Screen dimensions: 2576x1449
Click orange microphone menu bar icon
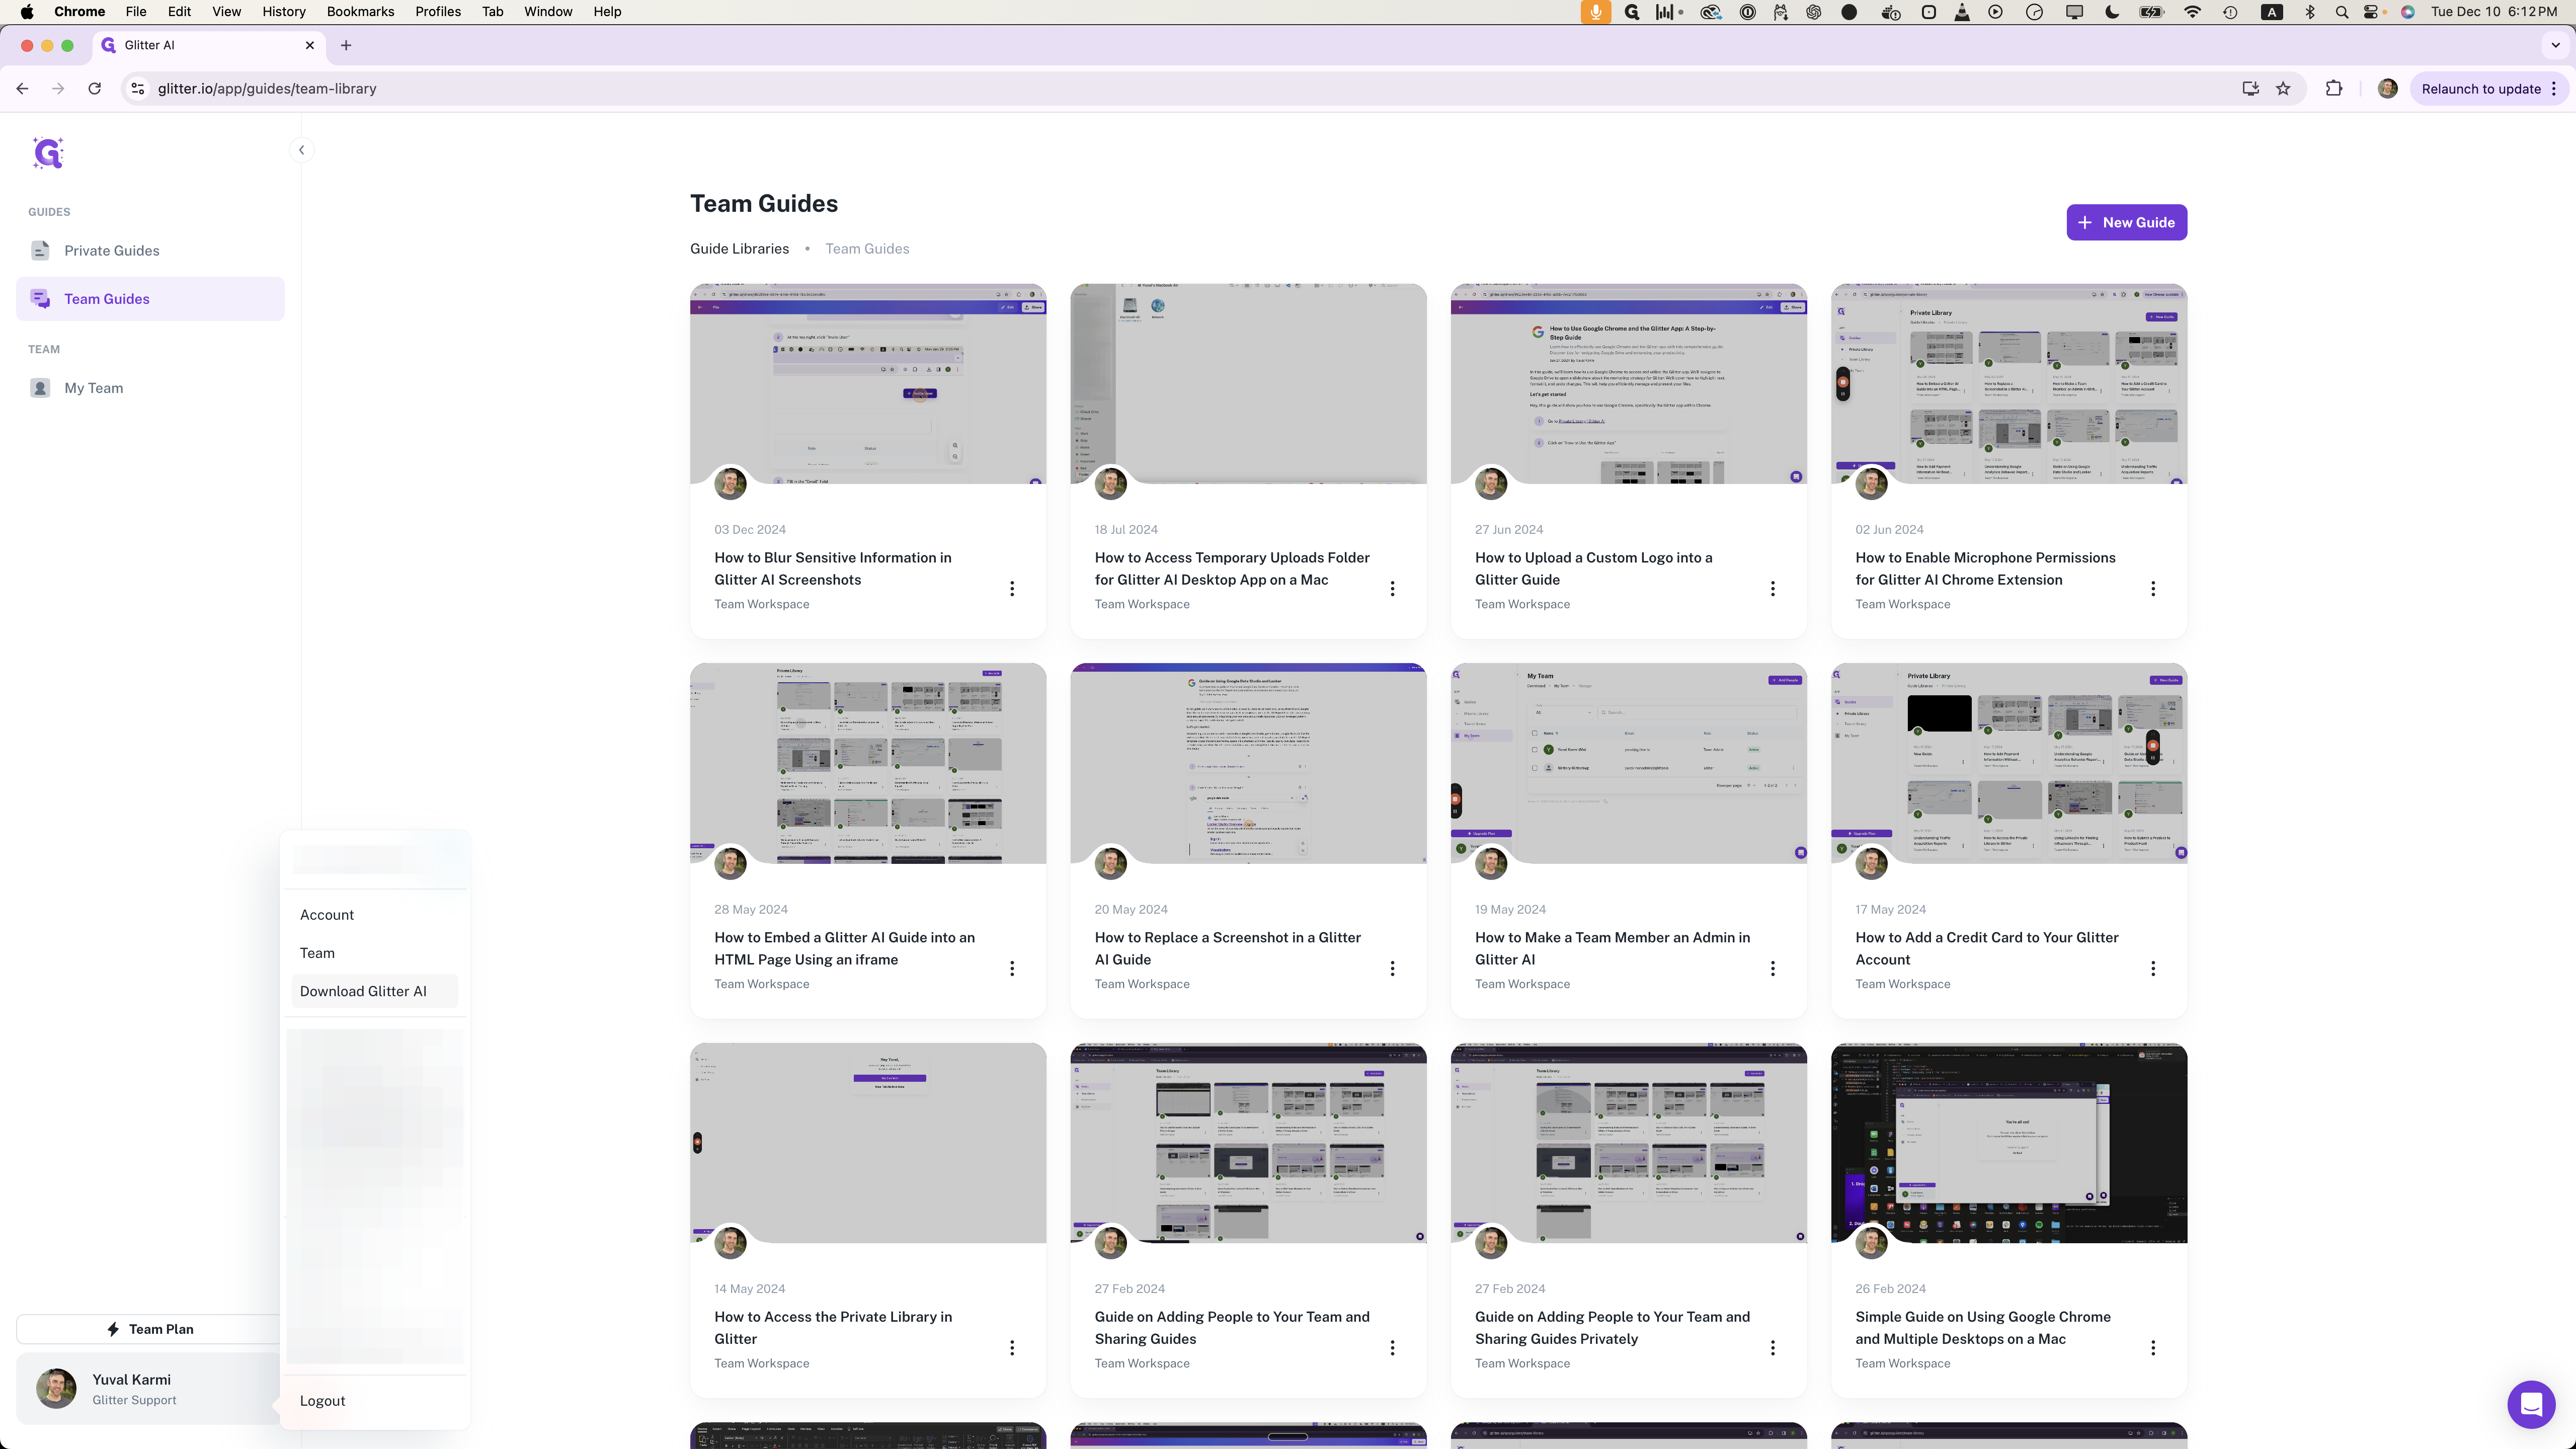[x=1596, y=12]
